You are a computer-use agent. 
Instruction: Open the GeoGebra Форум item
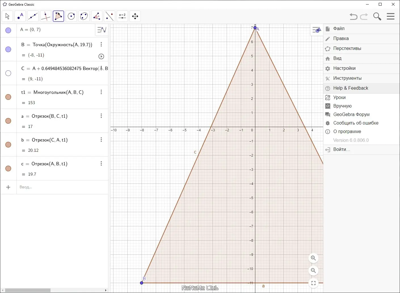(361, 115)
